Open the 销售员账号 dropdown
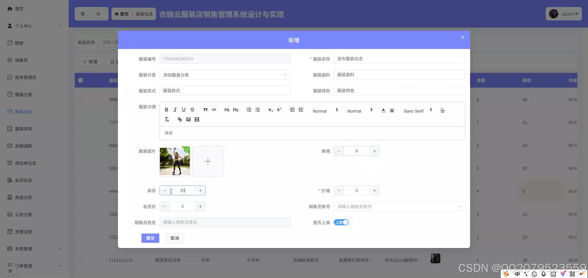 (399, 206)
